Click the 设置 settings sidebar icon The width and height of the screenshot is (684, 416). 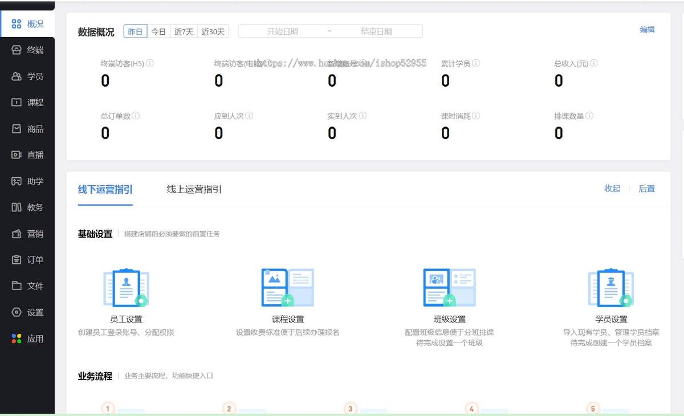pyautogui.click(x=17, y=312)
